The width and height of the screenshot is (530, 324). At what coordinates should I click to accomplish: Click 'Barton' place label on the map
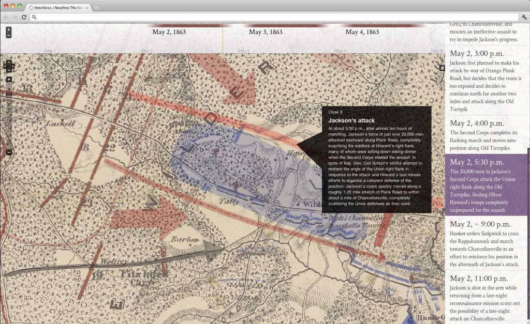pyautogui.click(x=185, y=239)
